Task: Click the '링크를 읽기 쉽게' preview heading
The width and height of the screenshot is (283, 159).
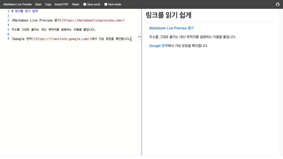Action: click(168, 15)
